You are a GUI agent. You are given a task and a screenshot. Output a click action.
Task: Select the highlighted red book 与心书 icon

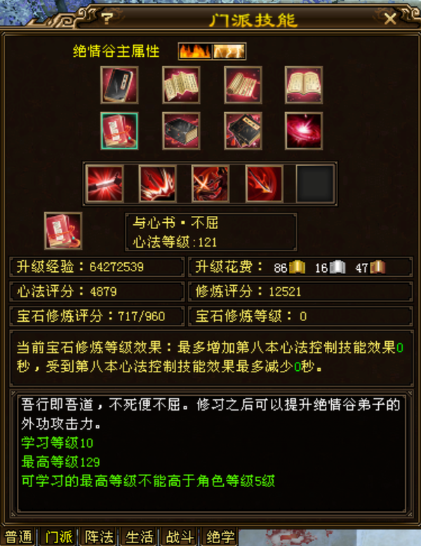pos(119,131)
